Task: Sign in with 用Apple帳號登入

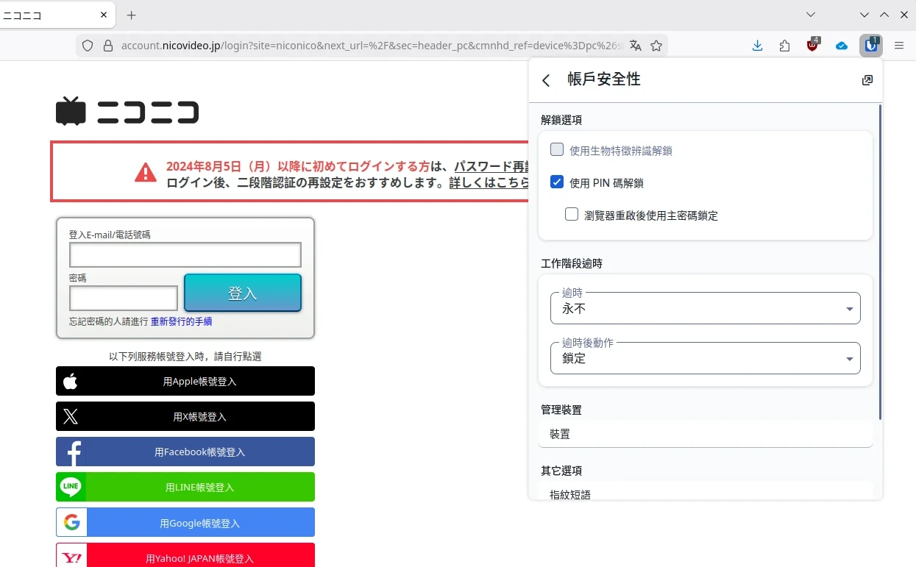Action: click(185, 381)
